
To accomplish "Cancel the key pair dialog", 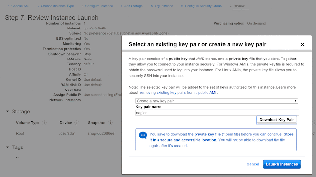I will pos(253,164).
